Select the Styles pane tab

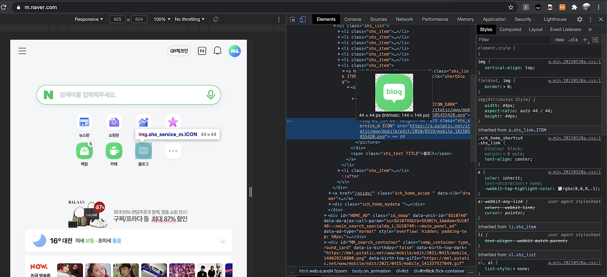[486, 29]
